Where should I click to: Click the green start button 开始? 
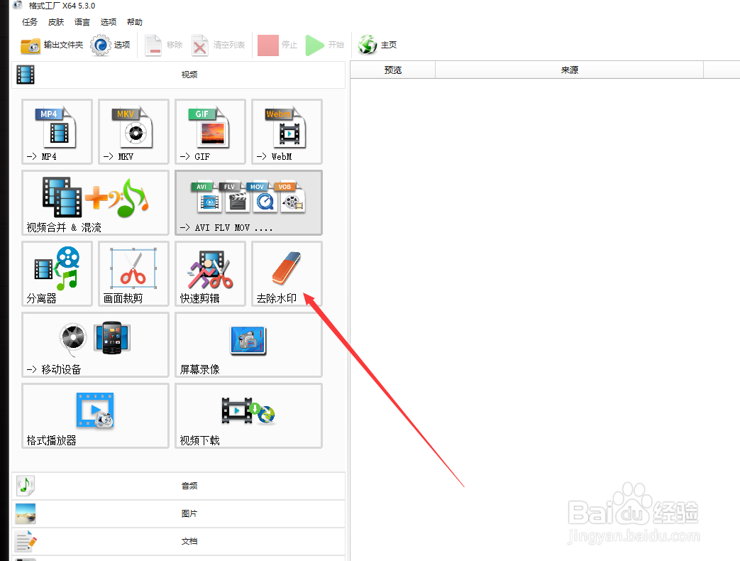point(325,45)
